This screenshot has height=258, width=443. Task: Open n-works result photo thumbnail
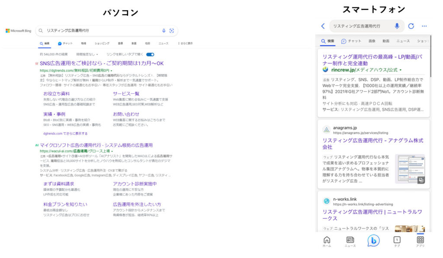coord(410,228)
